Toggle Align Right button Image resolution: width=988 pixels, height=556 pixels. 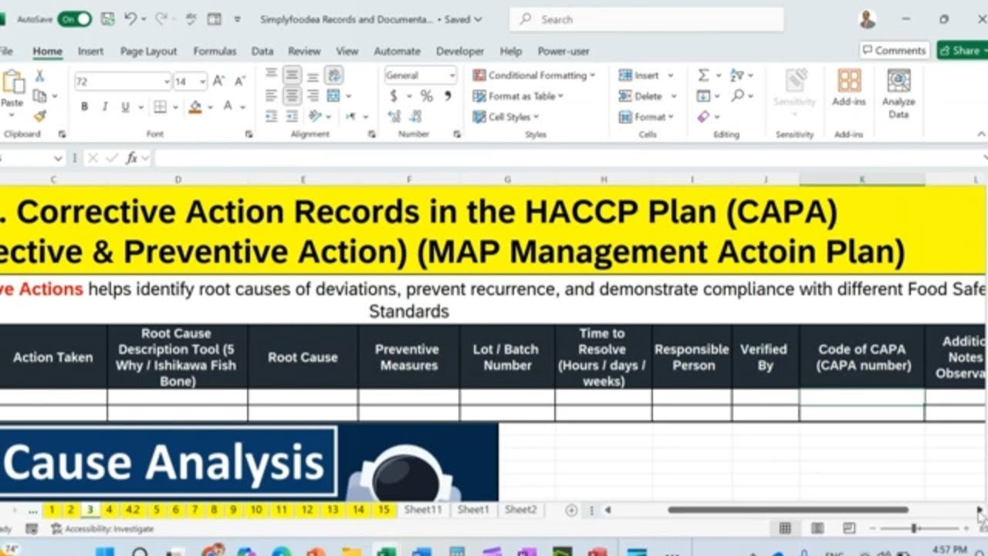313,96
